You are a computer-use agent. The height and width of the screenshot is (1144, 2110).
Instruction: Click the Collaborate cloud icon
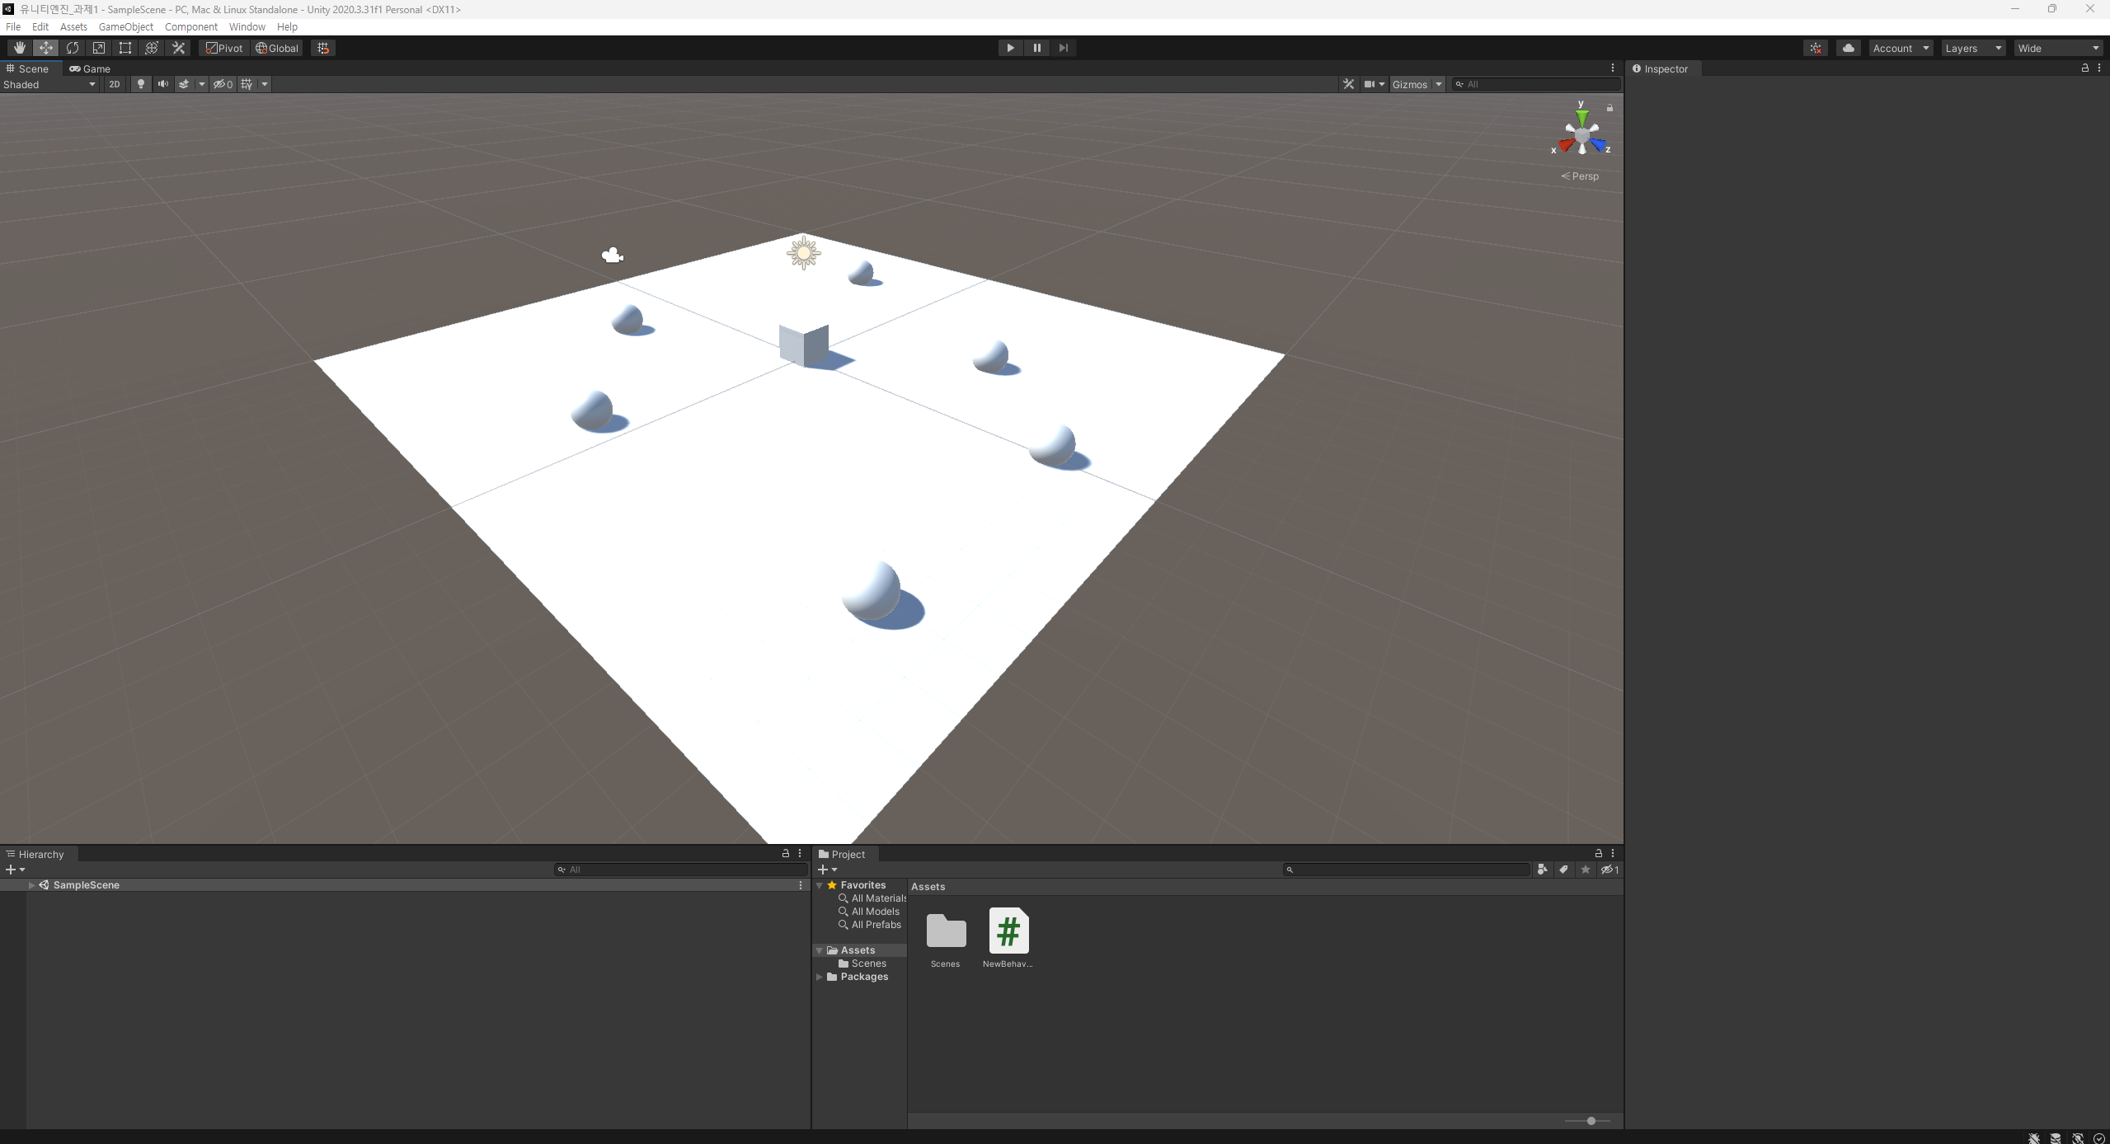1848,48
